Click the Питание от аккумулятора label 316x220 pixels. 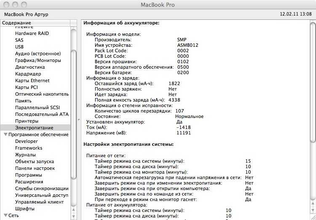tap(117, 205)
